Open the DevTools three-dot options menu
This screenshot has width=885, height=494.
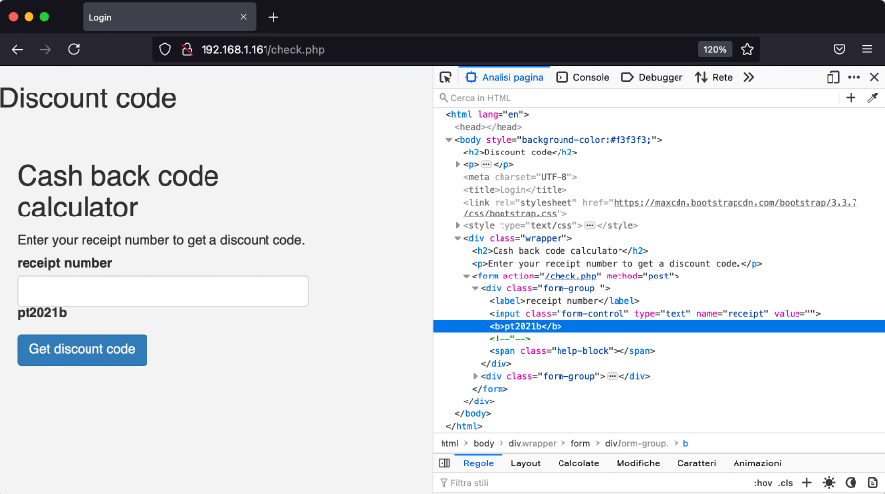[854, 77]
